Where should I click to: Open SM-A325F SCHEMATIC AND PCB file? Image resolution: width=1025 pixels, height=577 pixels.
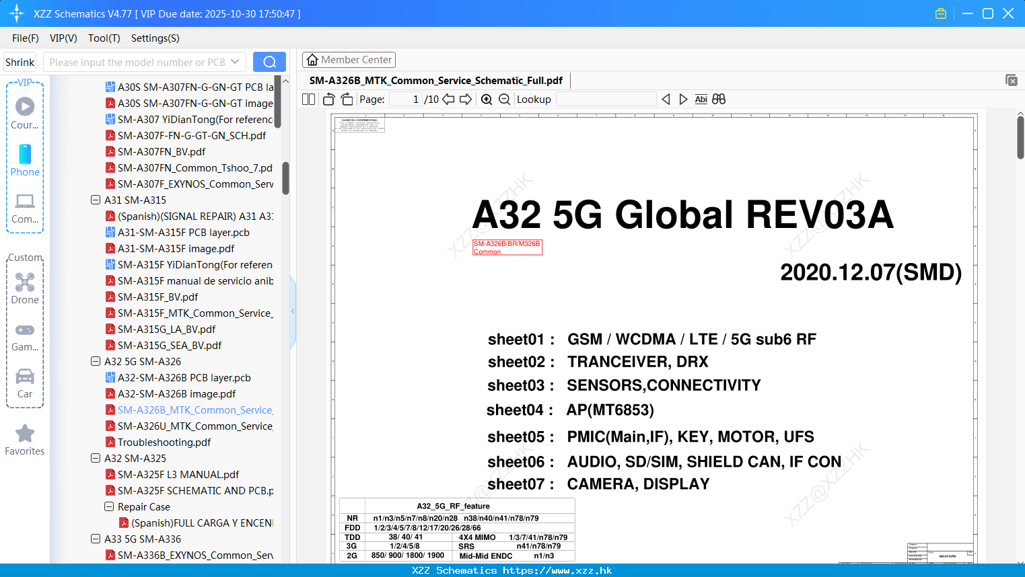pyautogui.click(x=190, y=490)
